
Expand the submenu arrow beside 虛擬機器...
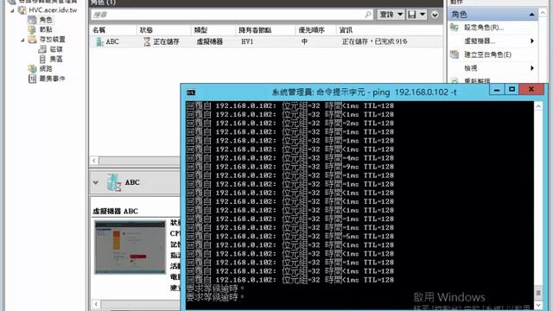point(532,41)
